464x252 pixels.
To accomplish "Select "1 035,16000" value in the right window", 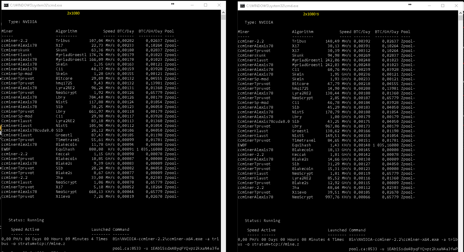I will coord(386,145).
